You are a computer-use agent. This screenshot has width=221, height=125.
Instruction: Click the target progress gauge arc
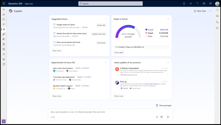[x=128, y=31]
